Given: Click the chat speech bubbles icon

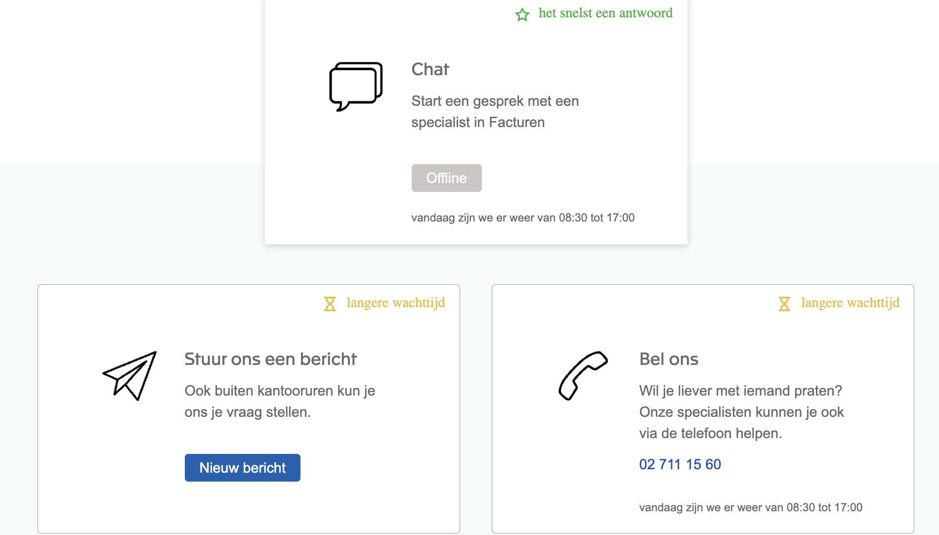Looking at the screenshot, I should [x=355, y=86].
